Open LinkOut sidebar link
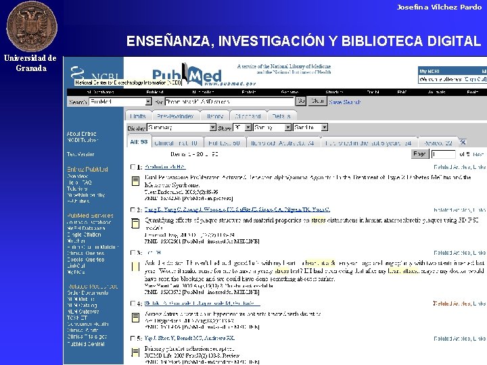 (x=76, y=266)
